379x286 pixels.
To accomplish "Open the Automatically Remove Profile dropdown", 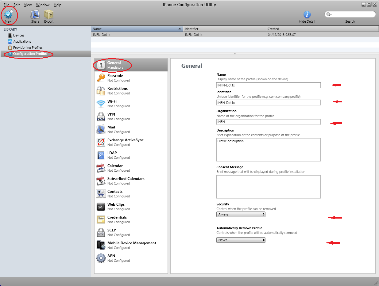I will pyautogui.click(x=241, y=240).
